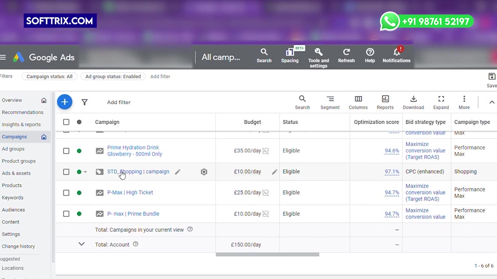
Task: Open Ads & assets in sidebar
Action: [x=16, y=173]
